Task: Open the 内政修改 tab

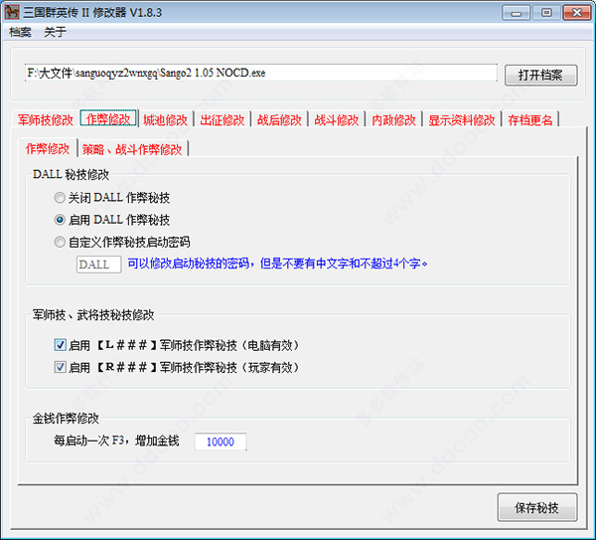Action: pyautogui.click(x=393, y=120)
